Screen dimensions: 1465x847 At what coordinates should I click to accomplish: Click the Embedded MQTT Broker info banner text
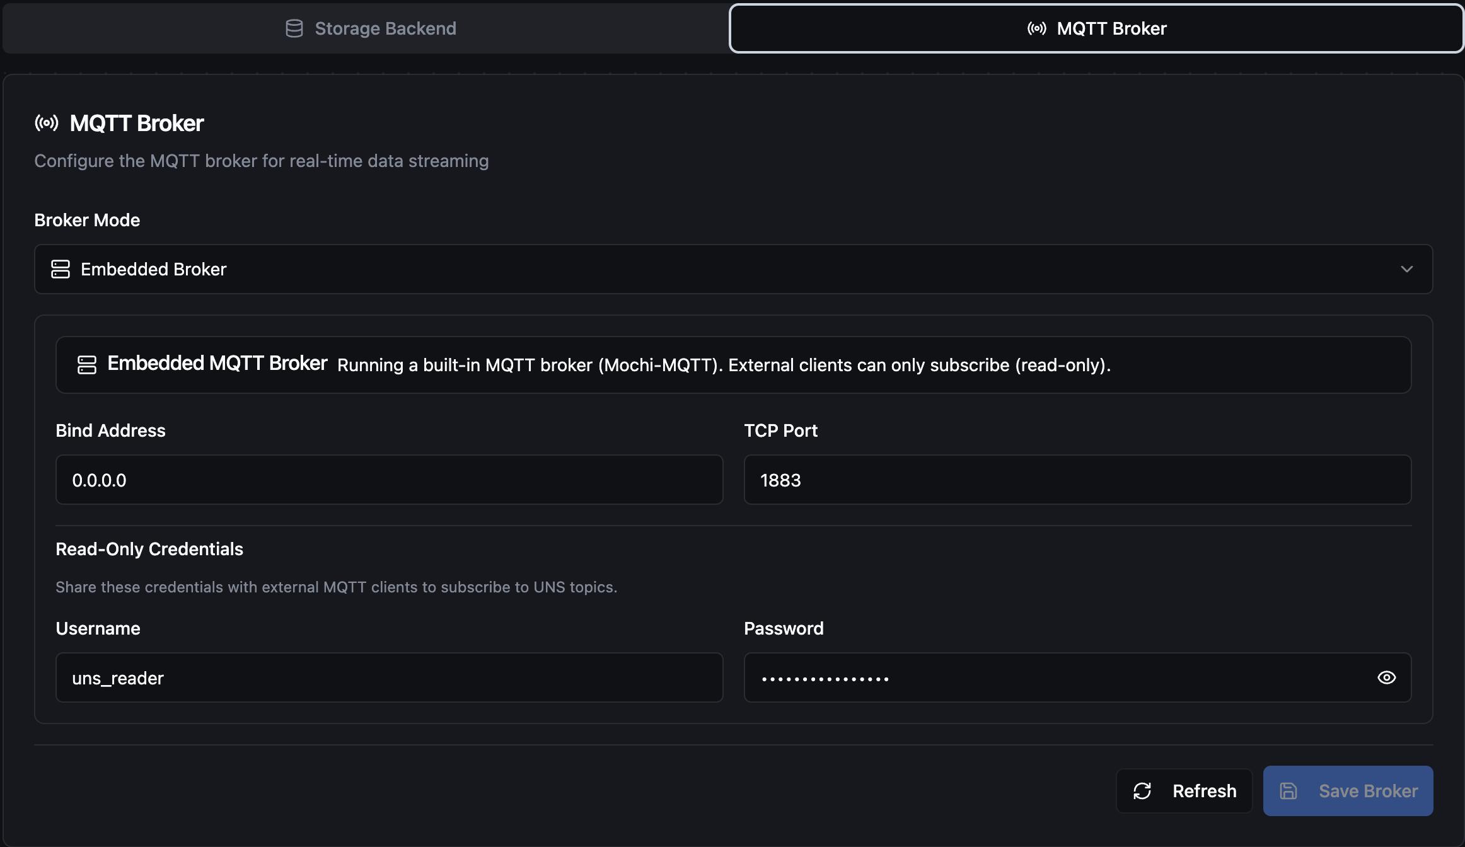pos(724,365)
